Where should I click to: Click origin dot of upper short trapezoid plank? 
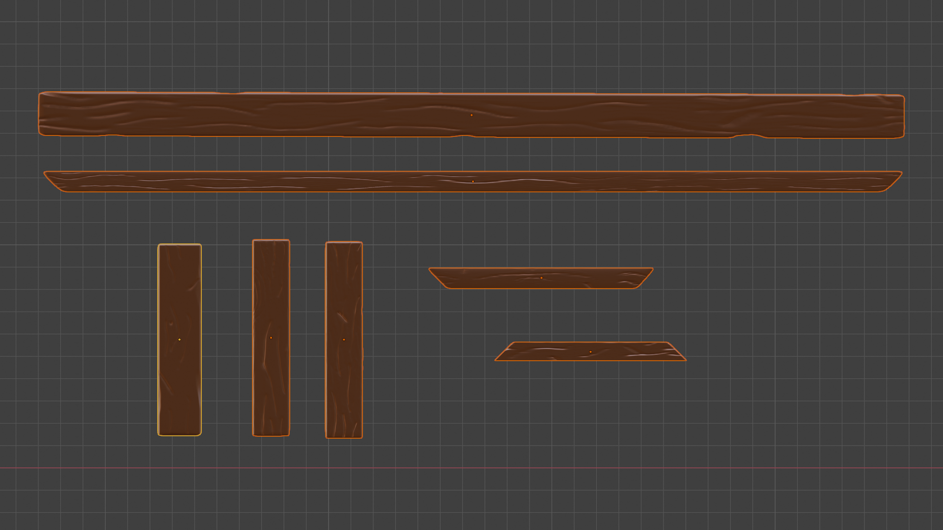[541, 278]
